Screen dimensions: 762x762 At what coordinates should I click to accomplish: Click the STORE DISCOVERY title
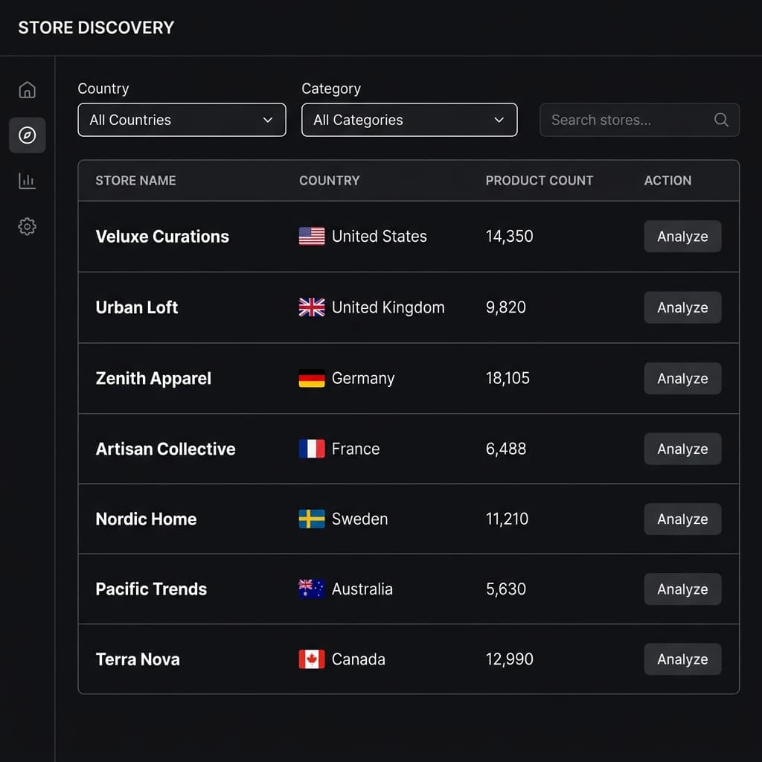click(x=95, y=28)
